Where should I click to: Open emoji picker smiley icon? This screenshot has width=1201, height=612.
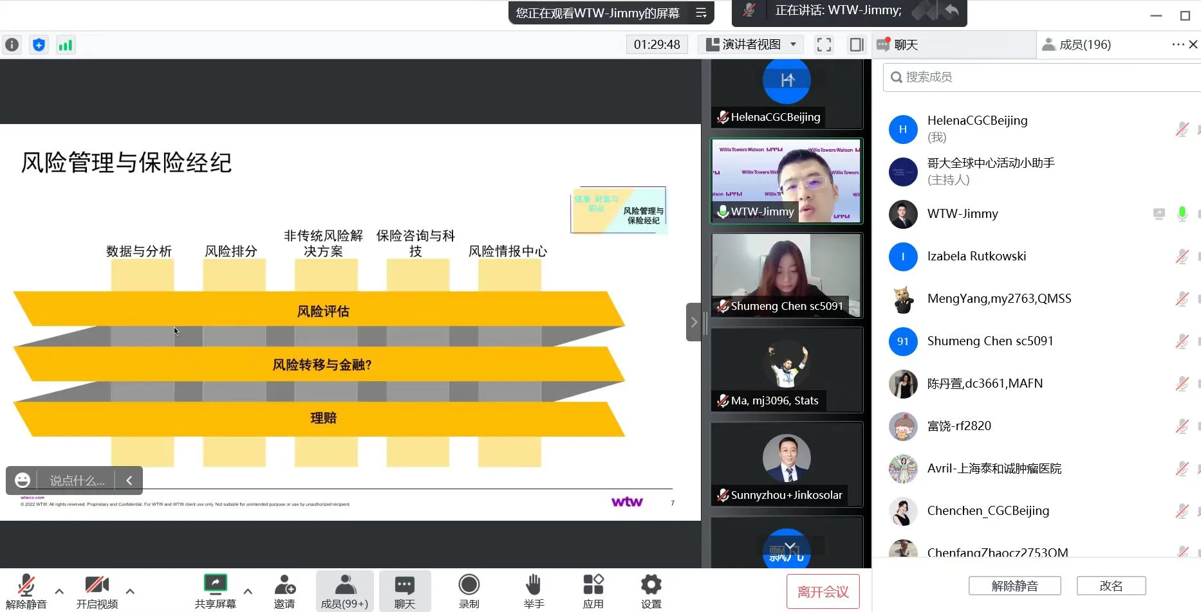point(23,480)
